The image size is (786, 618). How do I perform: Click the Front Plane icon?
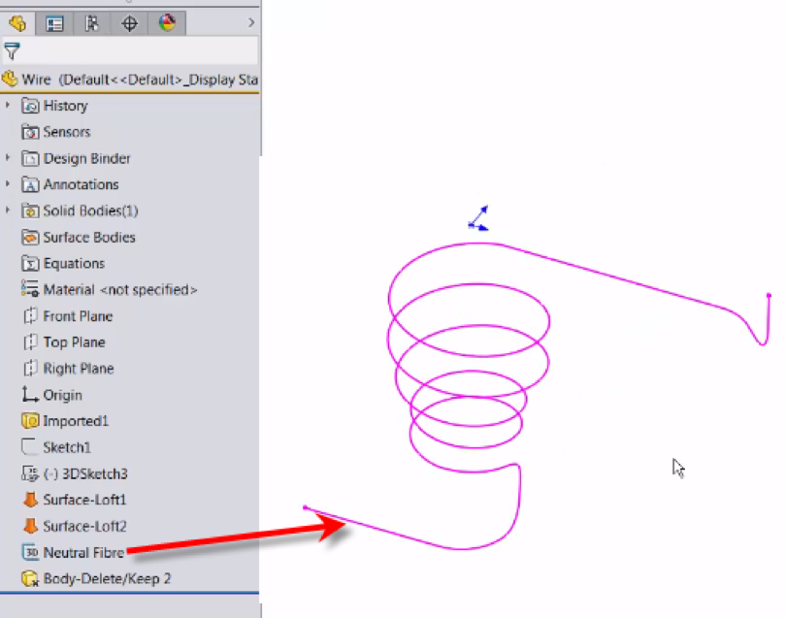tap(30, 315)
